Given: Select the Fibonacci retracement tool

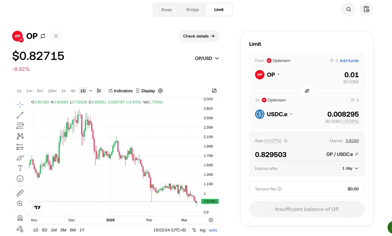Looking at the screenshot, I should coord(20,126).
